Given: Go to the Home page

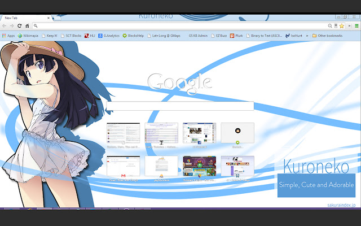Looking at the screenshot, I should [x=27, y=26].
